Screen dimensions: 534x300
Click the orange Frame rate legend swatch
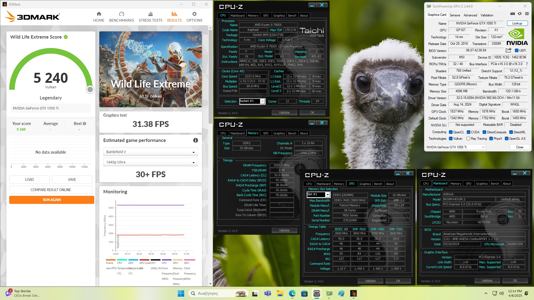click(x=111, y=260)
